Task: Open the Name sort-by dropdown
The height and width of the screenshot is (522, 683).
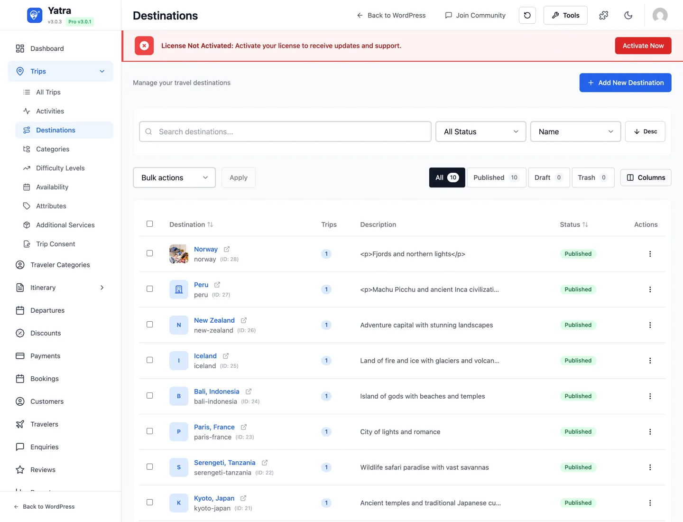Action: point(576,131)
